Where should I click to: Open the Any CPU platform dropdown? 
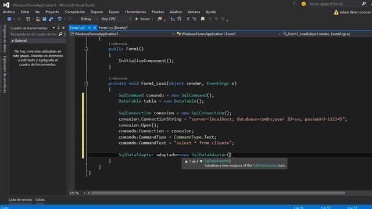click(116, 19)
